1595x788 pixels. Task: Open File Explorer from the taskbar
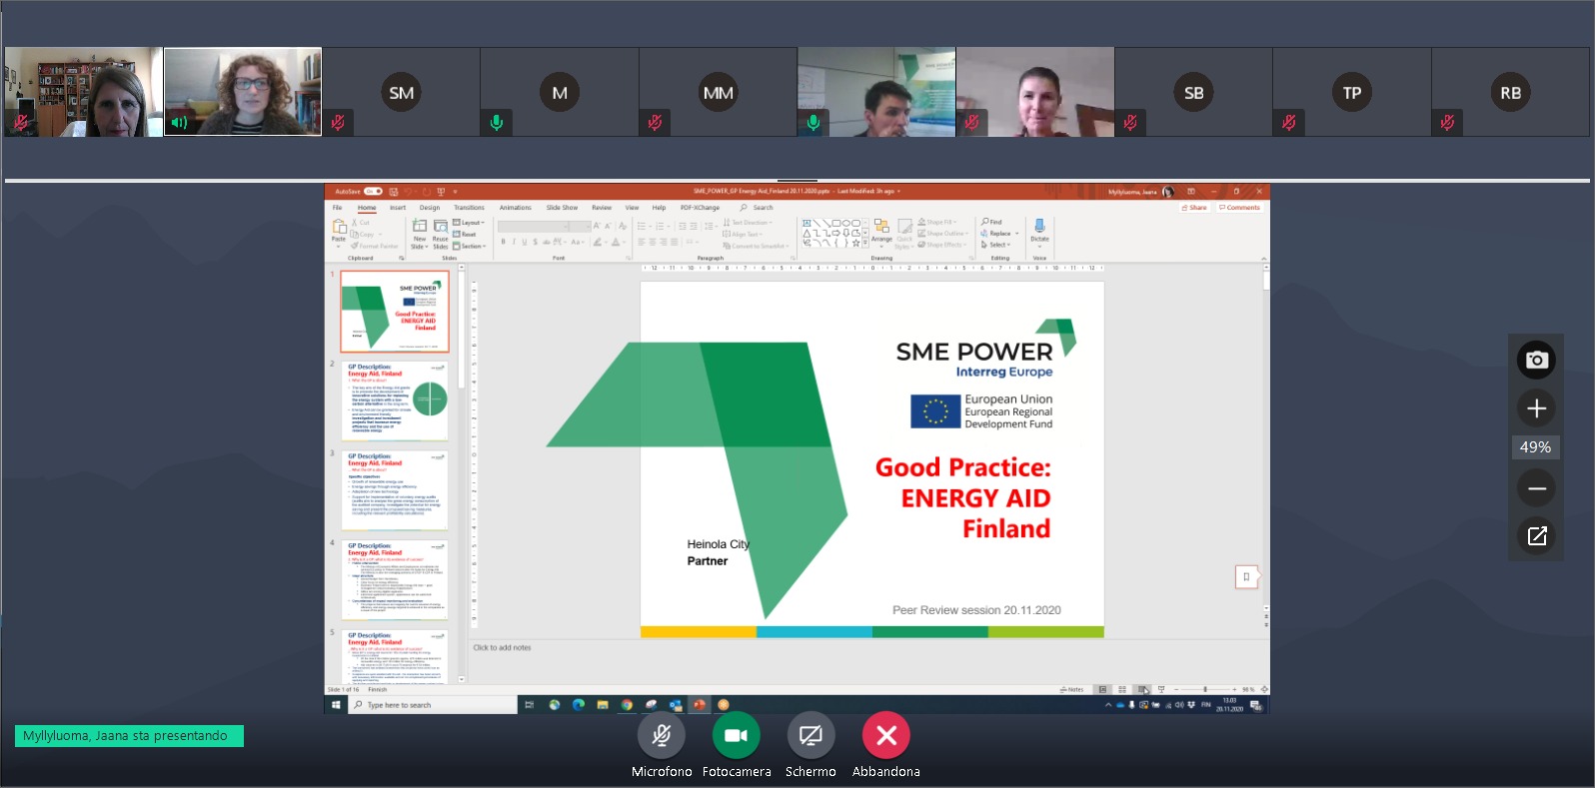coord(603,705)
